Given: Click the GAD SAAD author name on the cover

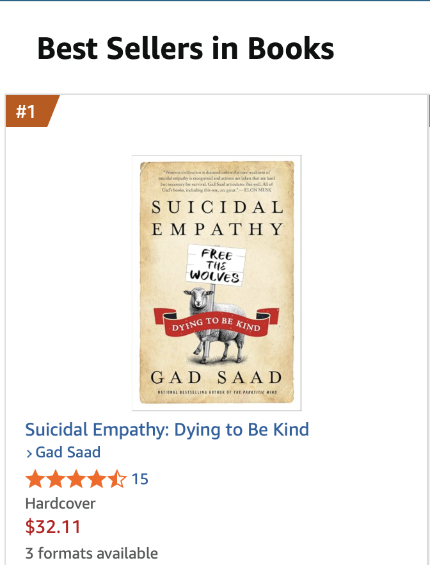Looking at the screenshot, I should (217, 378).
